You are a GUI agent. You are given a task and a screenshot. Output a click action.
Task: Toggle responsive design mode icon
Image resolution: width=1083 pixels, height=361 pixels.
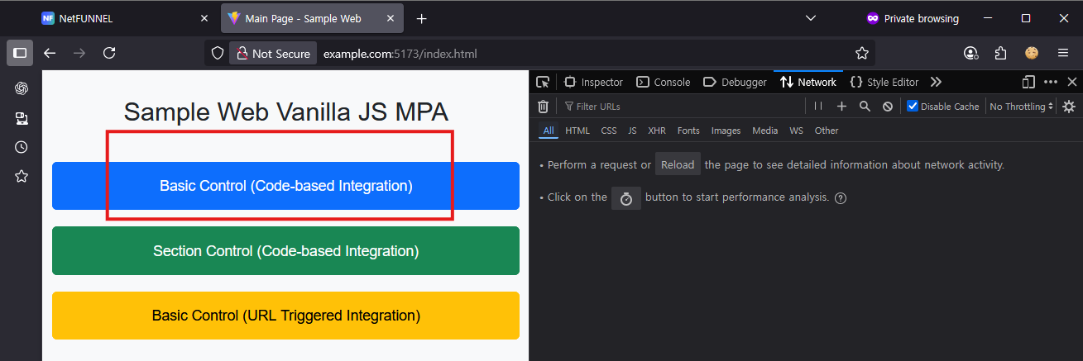pyautogui.click(x=1028, y=82)
